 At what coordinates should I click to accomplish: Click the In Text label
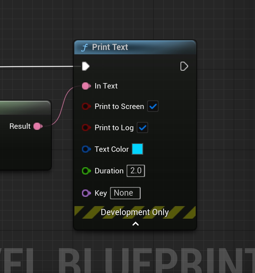coord(106,86)
